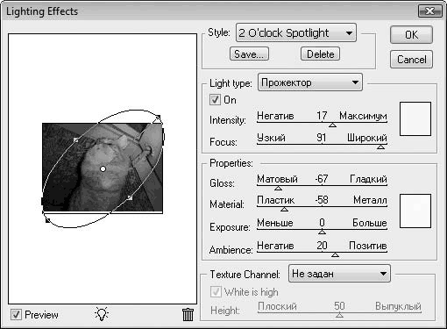447x329 pixels.
Task: Toggle the White is high checkbox
Action: [x=216, y=292]
